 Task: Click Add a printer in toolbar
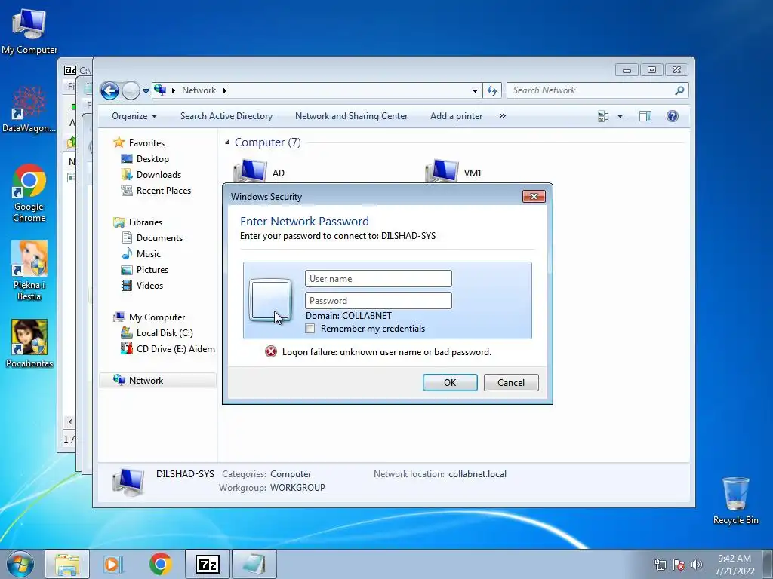456,116
